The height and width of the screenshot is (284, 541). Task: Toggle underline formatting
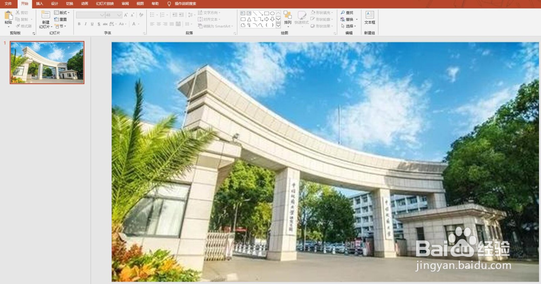point(92,24)
